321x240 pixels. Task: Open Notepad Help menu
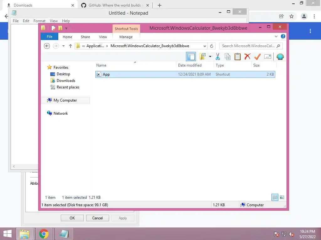66,21
